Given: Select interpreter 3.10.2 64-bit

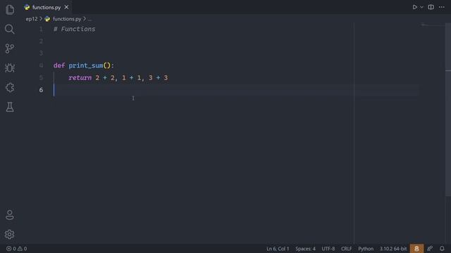Looking at the screenshot, I should click(x=393, y=249).
